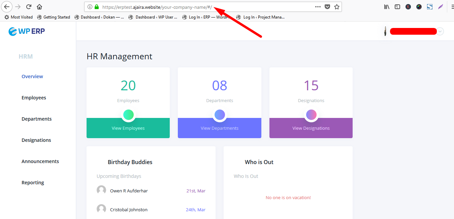
Task: Click the blue S extension icon
Action: (x=430, y=7)
